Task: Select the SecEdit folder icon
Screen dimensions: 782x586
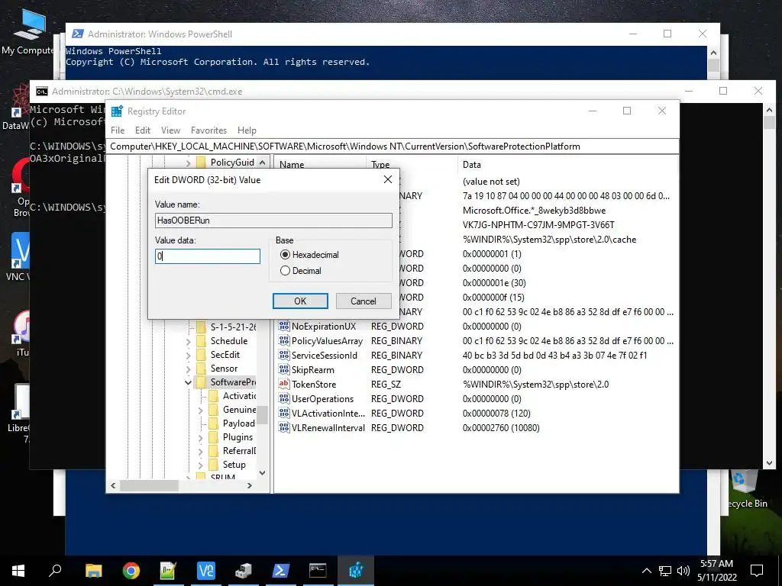Action: tap(201, 354)
